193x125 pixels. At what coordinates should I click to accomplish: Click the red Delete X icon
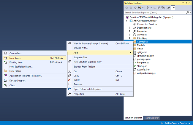click(69, 80)
